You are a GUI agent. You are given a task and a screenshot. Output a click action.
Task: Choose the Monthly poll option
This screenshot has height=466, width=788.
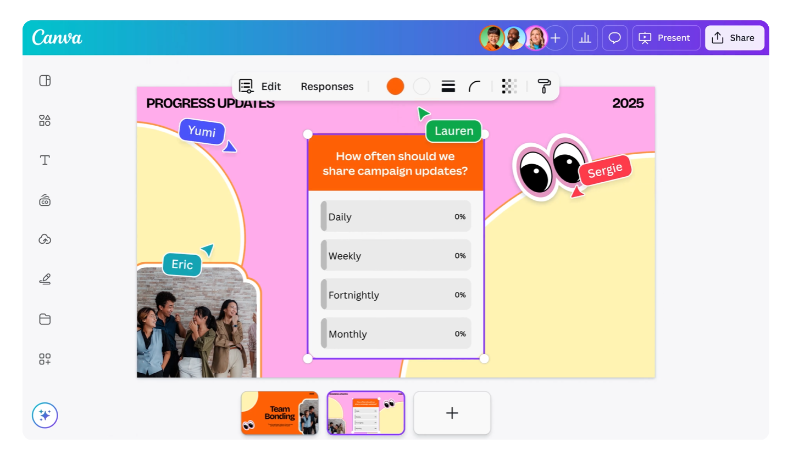click(396, 333)
